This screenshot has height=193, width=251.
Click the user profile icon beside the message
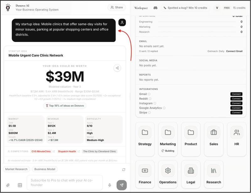tap(122, 22)
